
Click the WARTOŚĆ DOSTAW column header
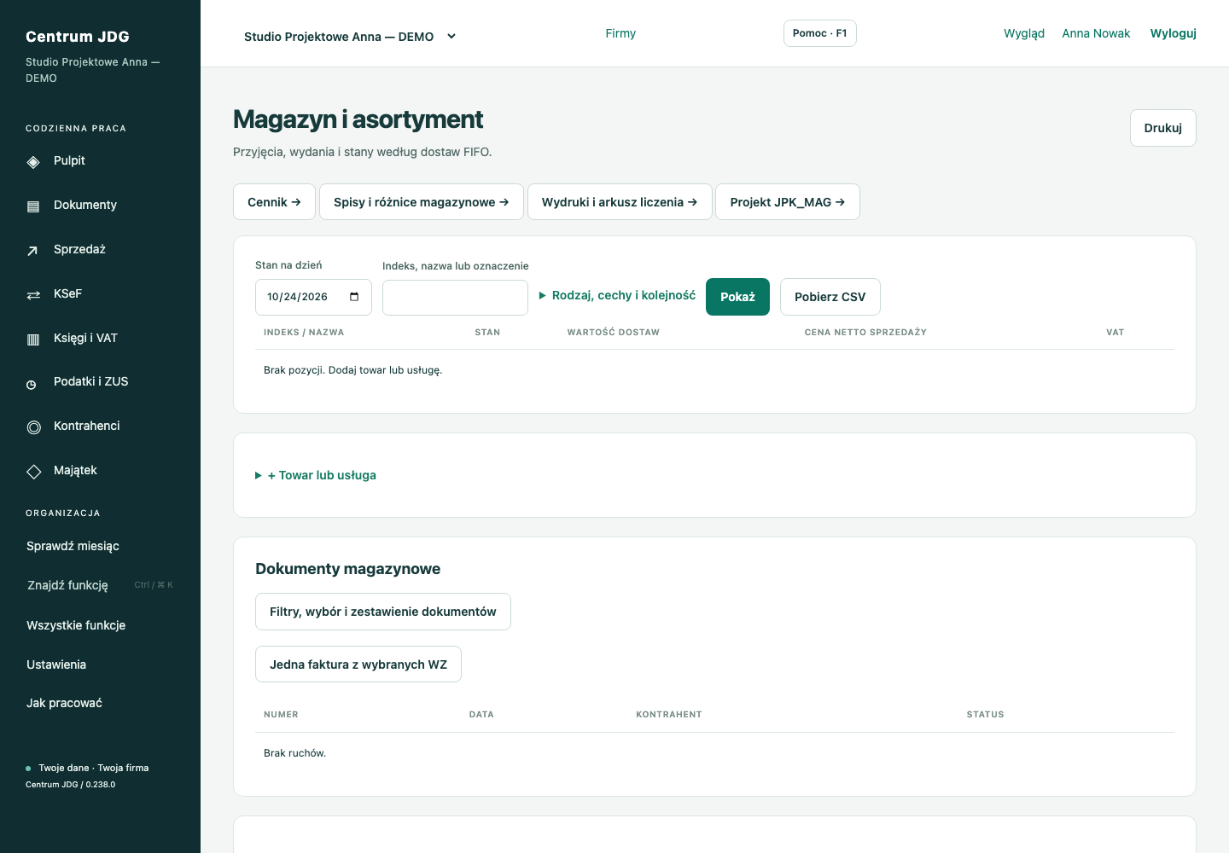click(614, 333)
